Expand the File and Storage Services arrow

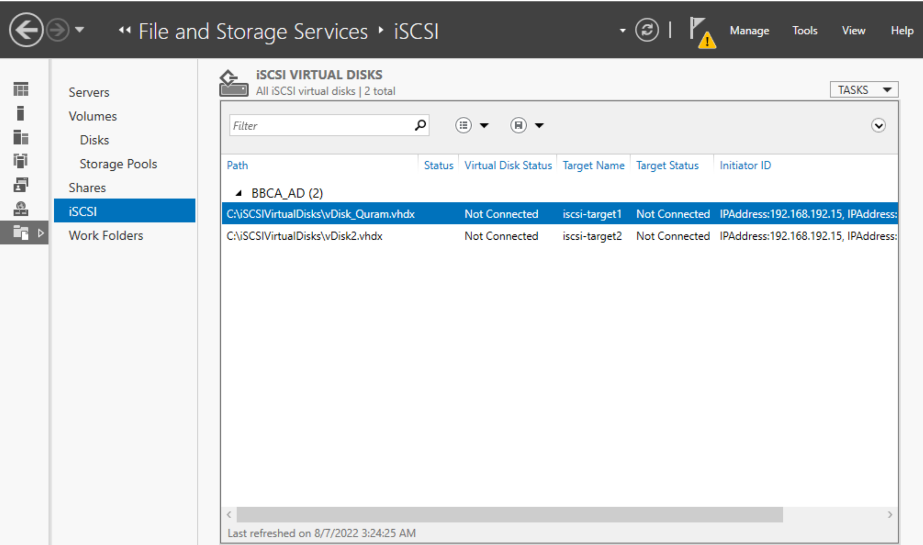coord(41,232)
